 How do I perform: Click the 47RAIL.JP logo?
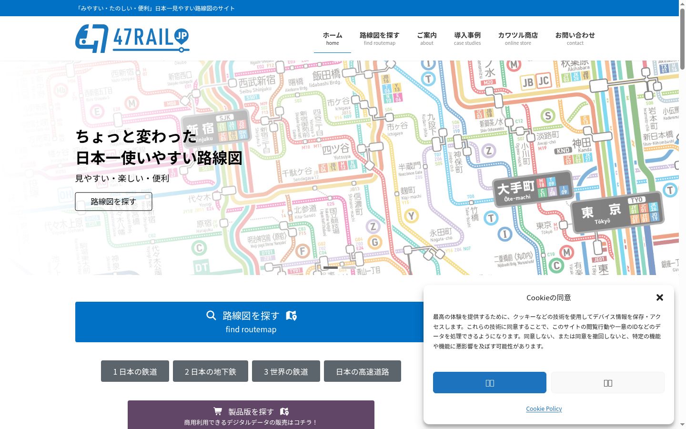pos(132,38)
